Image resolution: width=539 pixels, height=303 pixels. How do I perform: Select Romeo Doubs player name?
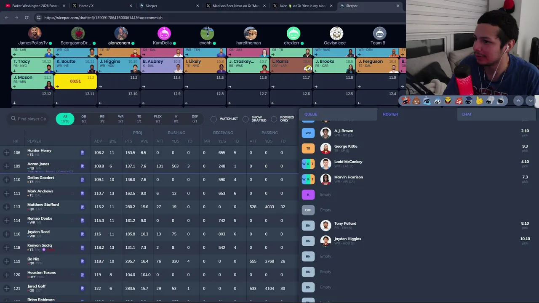40,218
